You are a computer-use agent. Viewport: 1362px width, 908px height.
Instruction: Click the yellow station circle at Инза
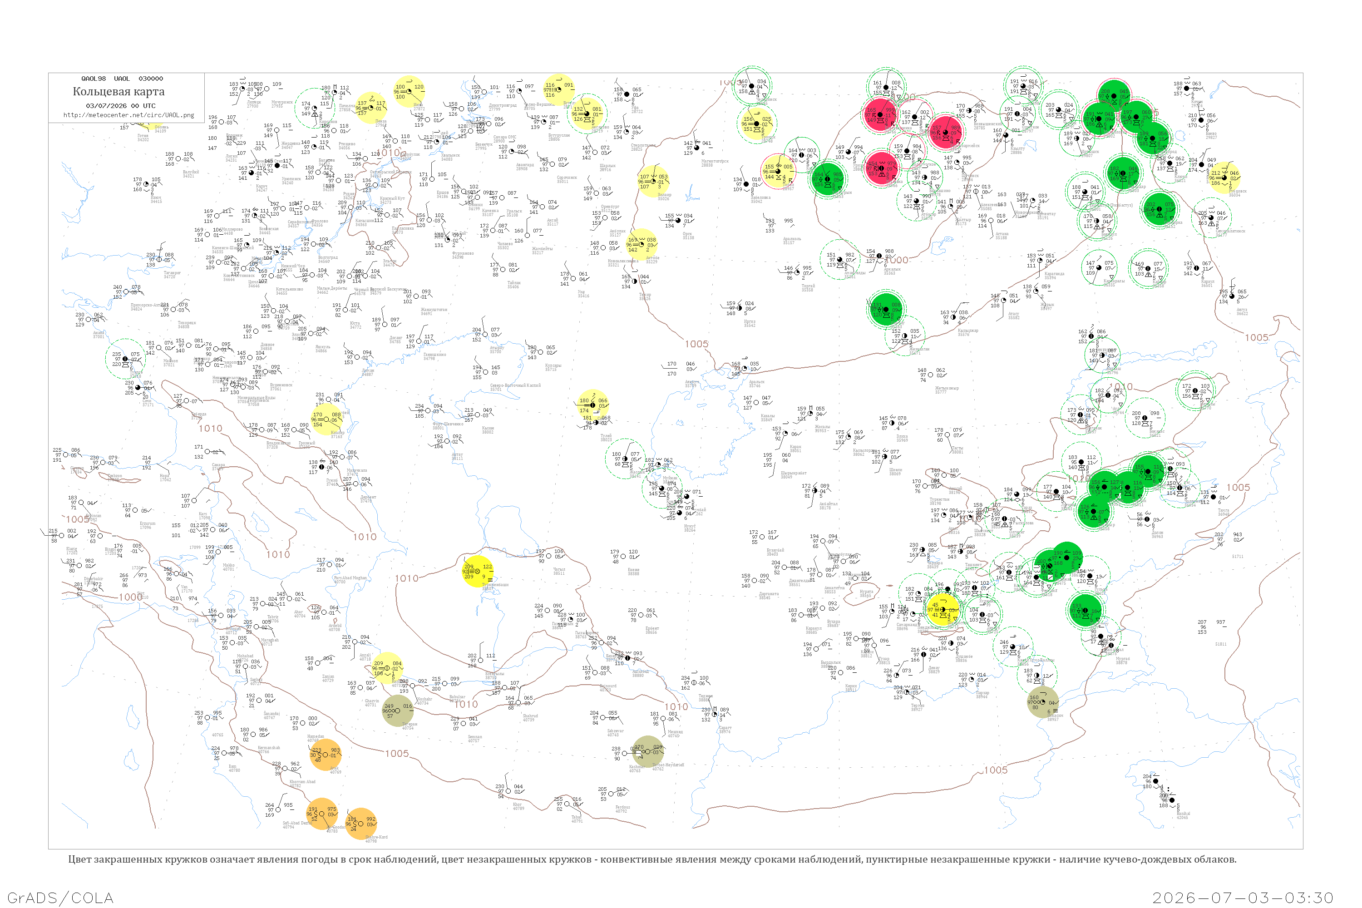coord(409,92)
